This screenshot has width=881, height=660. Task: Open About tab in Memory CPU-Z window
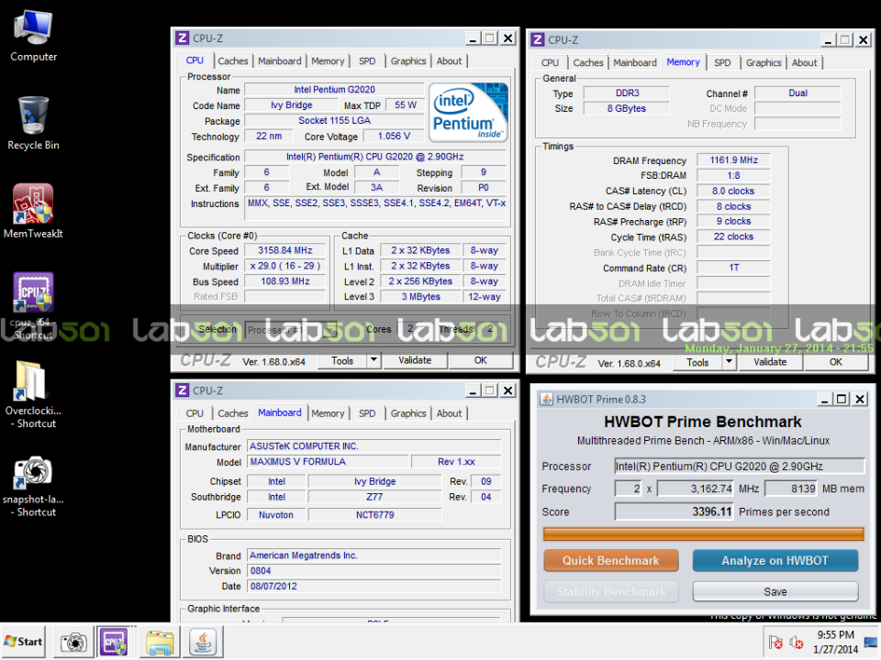pos(805,63)
